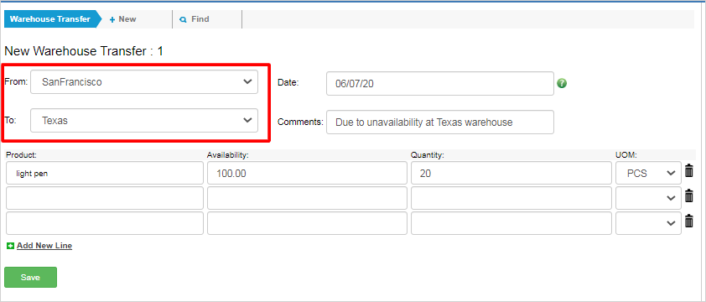This screenshot has height=302, width=706.
Task: Click the empty Availability field in third row
Action: click(307, 223)
